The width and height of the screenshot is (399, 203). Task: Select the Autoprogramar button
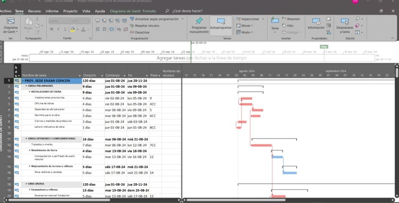[221, 26]
